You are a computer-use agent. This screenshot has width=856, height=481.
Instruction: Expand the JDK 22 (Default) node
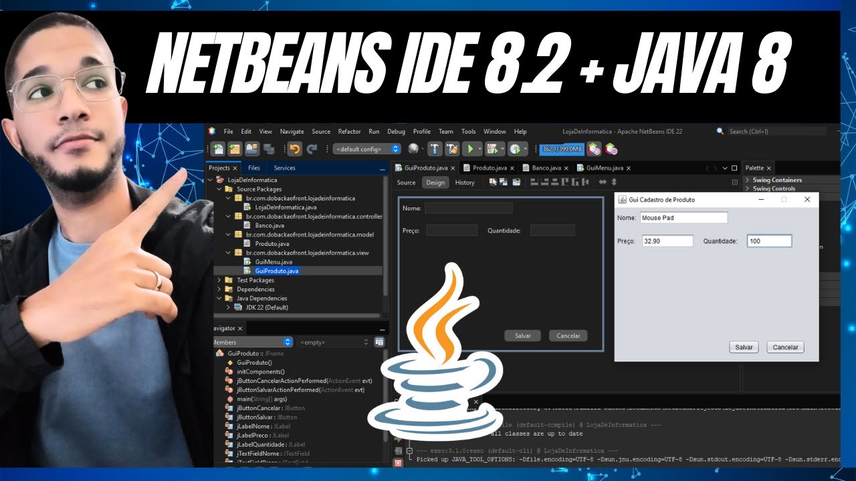coord(228,307)
